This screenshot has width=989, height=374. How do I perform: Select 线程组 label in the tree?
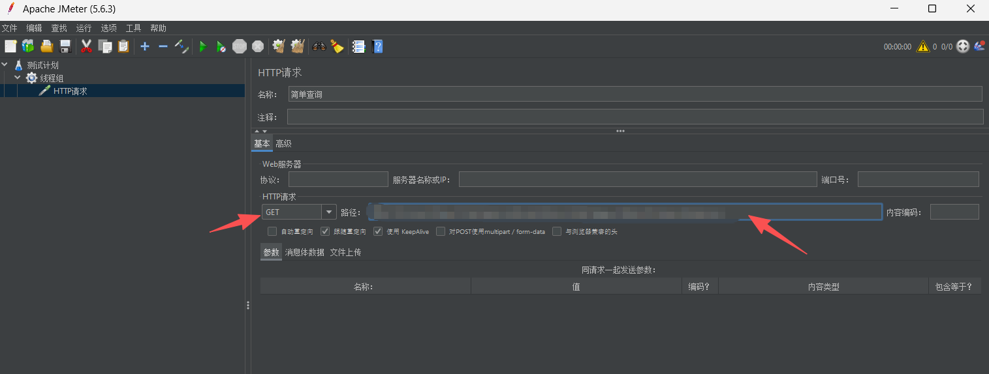52,78
